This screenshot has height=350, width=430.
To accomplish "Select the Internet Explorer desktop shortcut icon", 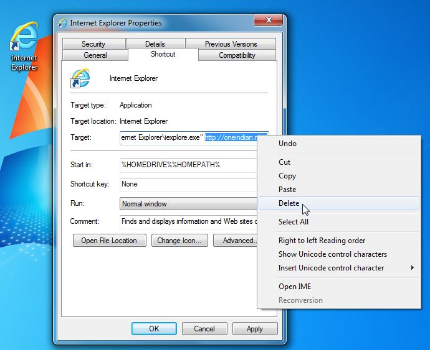I will tap(24, 46).
